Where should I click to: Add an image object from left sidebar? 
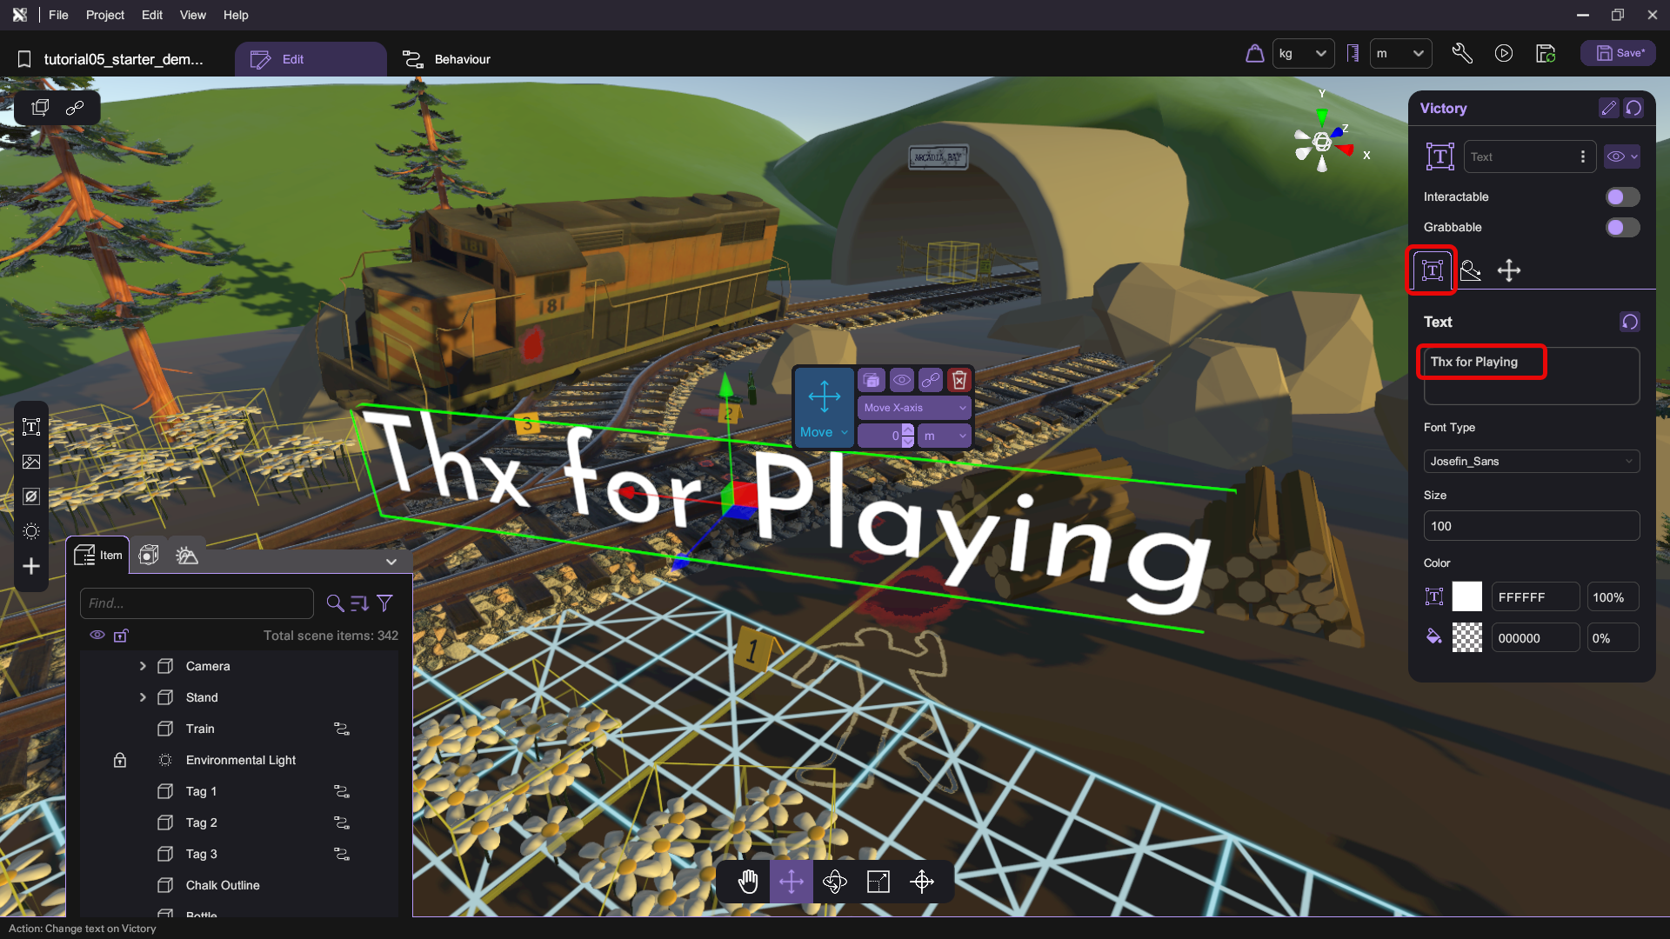31,462
